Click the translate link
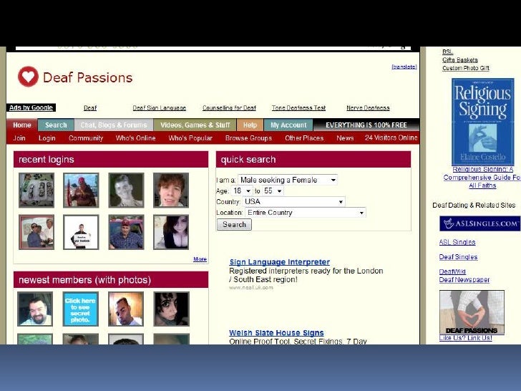The height and width of the screenshot is (391, 521). point(404,67)
